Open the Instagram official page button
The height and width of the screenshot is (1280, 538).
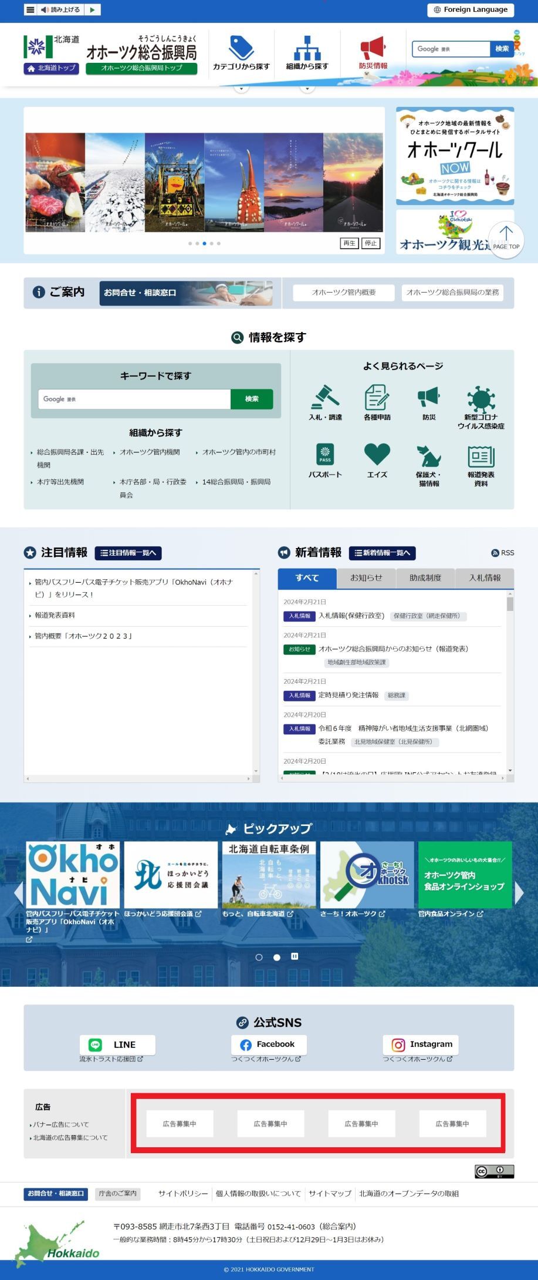pos(421,1044)
